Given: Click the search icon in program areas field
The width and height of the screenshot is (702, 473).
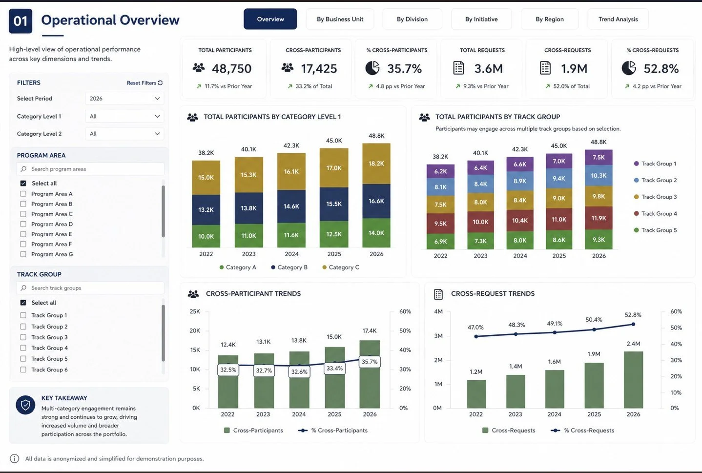Looking at the screenshot, I should tap(23, 169).
